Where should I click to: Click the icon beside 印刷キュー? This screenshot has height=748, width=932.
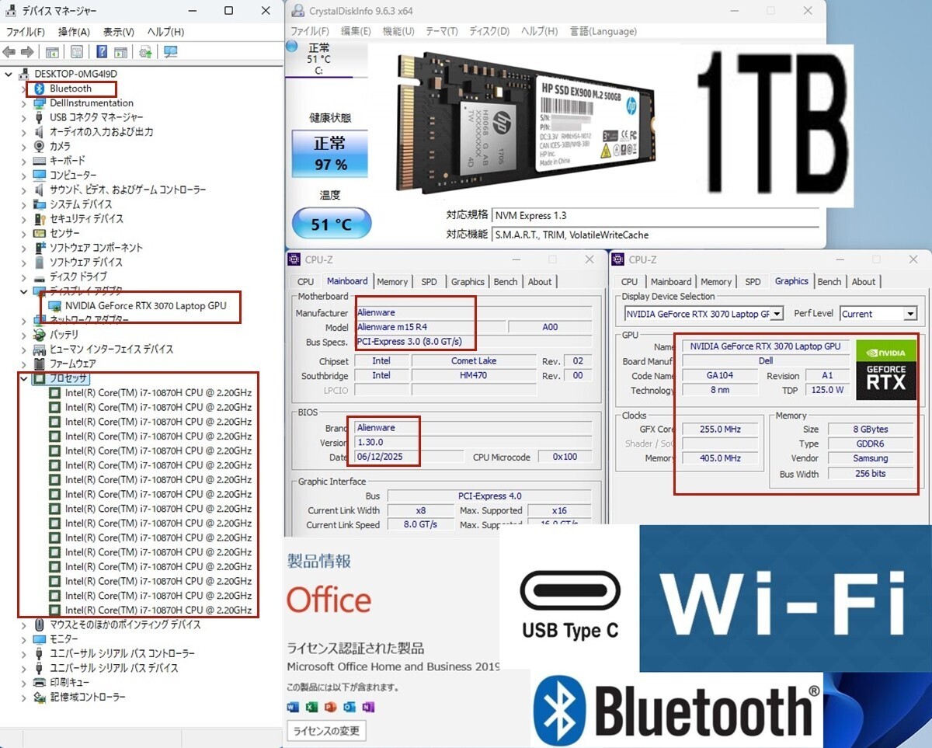pyautogui.click(x=40, y=682)
